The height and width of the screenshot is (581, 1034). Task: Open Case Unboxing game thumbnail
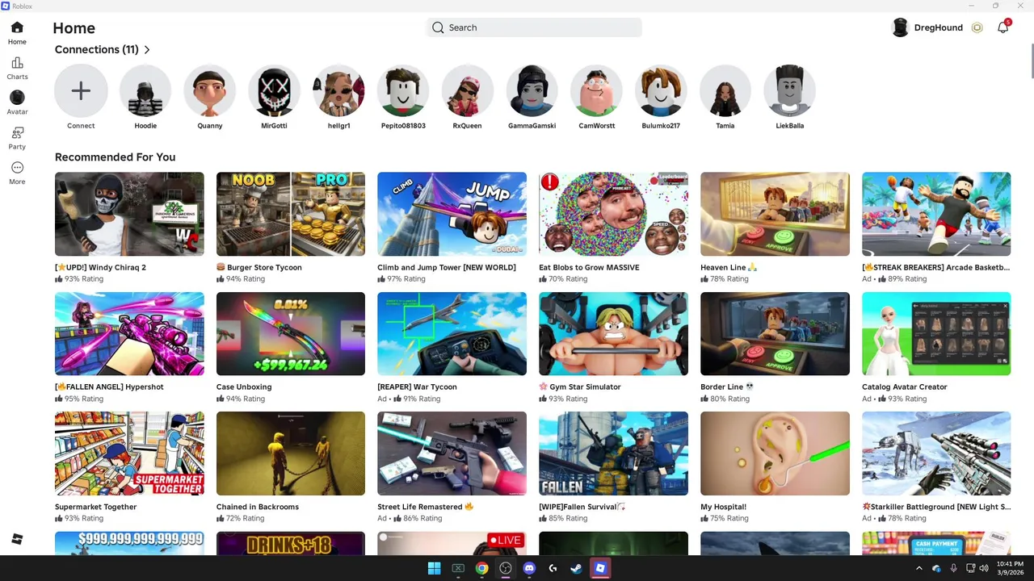pyautogui.click(x=291, y=334)
